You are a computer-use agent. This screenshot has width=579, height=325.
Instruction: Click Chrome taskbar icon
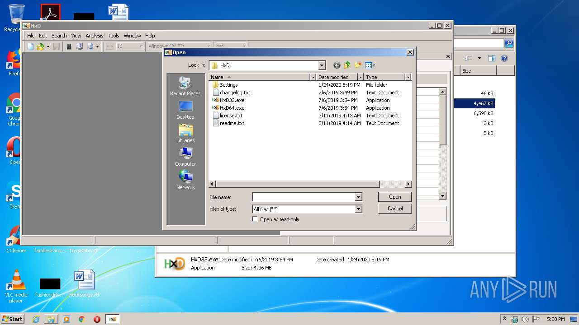tap(82, 319)
